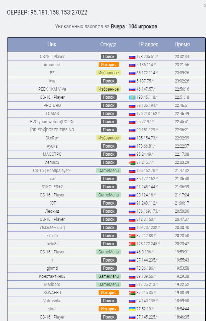Click the Belarus flag beside 37.215.7.*
The width and height of the screenshot is (206, 321).
(x=132, y=162)
